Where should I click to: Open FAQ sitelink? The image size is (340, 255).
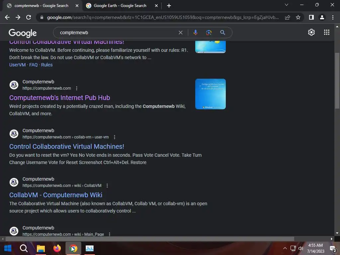point(34,65)
